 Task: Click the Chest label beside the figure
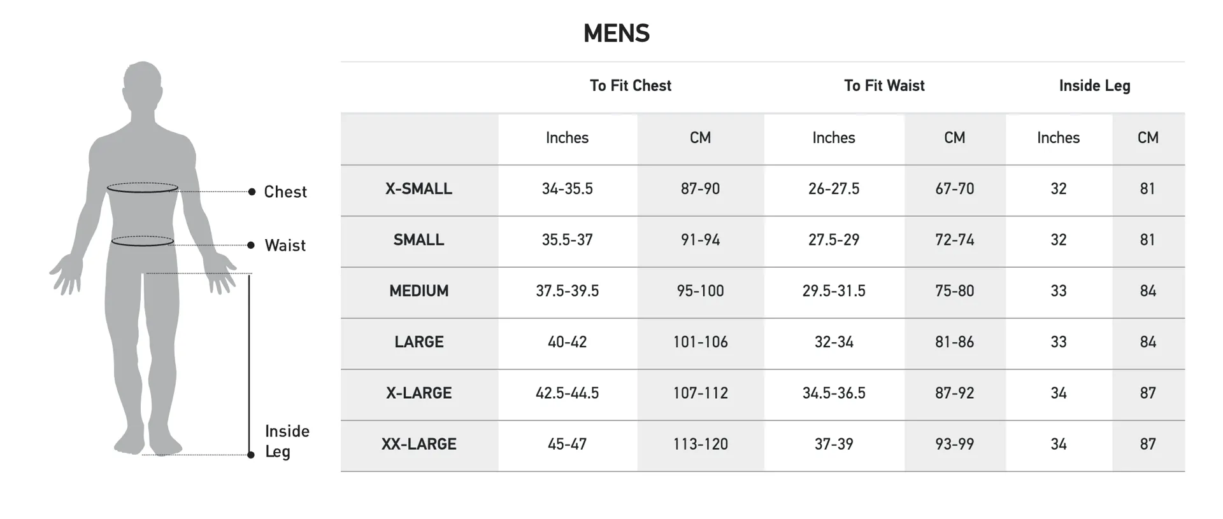(285, 192)
